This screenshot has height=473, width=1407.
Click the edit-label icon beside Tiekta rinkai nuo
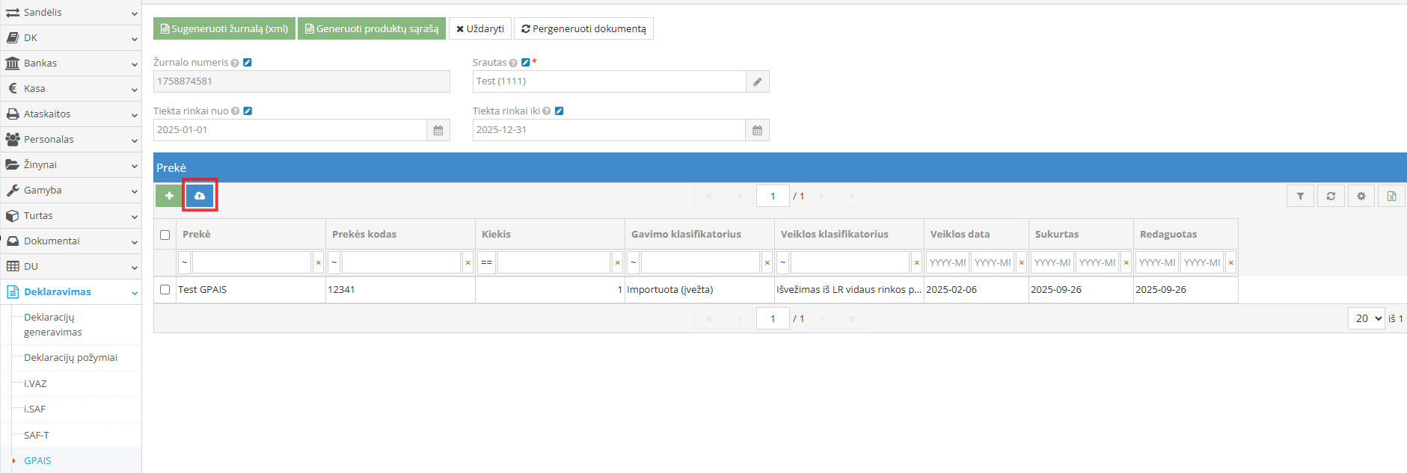click(x=248, y=111)
